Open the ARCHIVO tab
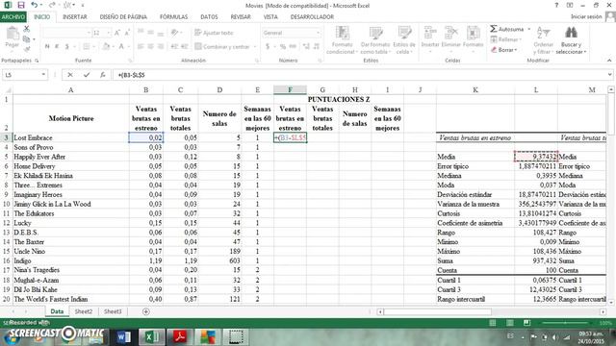 tap(13, 17)
